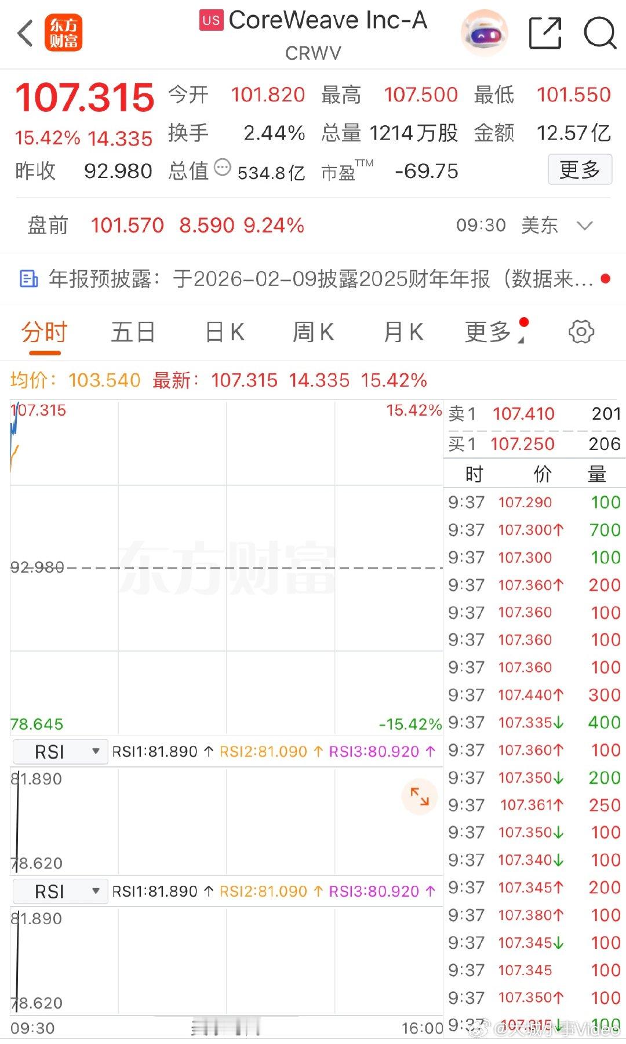626x1044 pixels.
Task: Open the search magnifier icon
Action: (x=599, y=33)
